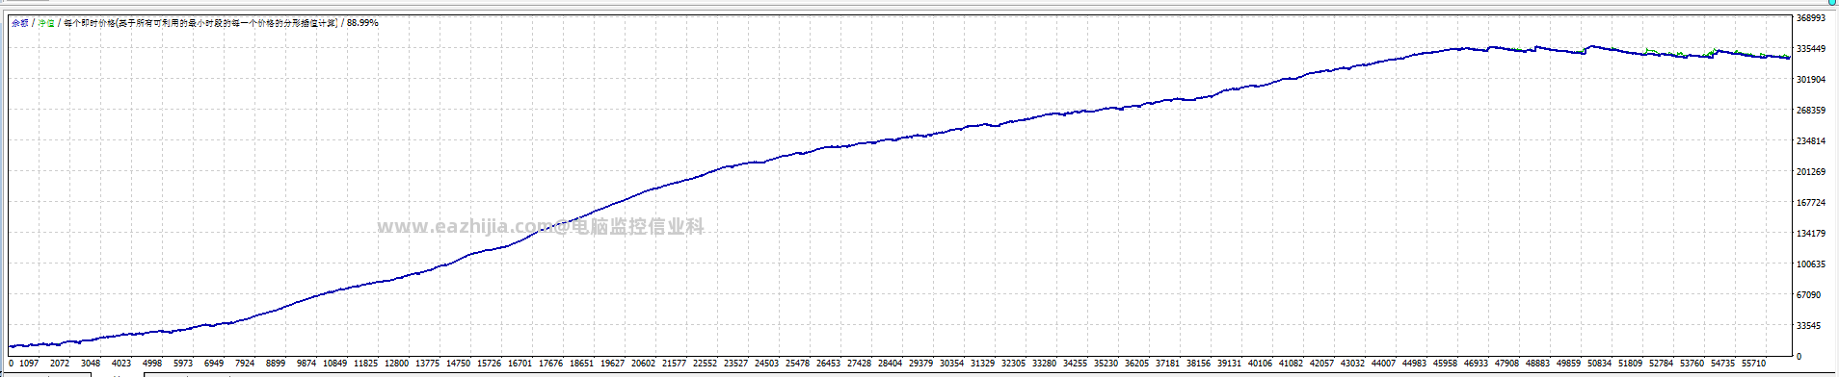This screenshot has height=377, width=1839.
Task: Click the 38156 x-axis label
Action: (1199, 364)
